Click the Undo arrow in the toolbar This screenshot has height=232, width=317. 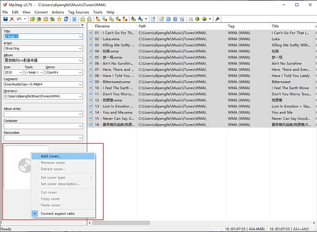point(19,19)
